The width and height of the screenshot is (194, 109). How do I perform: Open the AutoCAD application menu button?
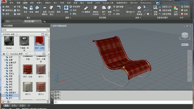4,2
